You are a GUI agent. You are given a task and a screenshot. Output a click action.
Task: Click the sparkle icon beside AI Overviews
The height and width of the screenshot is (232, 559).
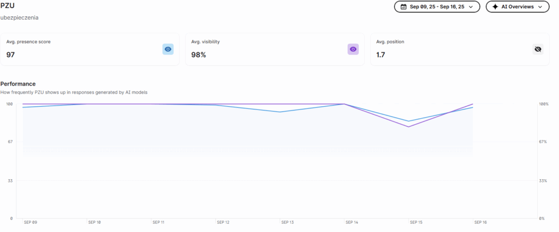coord(495,7)
